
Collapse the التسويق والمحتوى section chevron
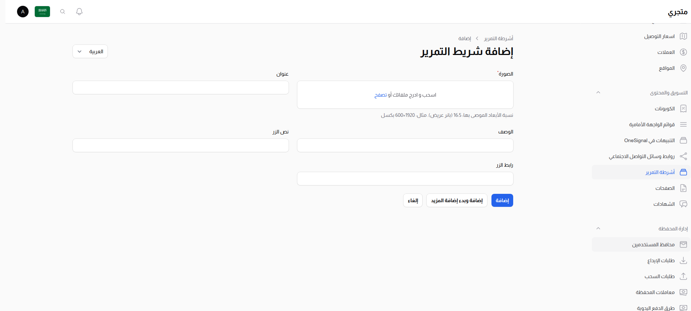(598, 93)
